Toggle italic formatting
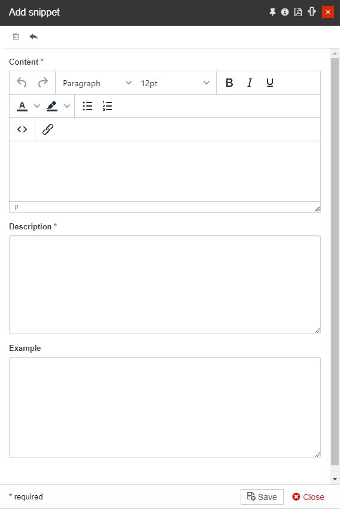The height and width of the screenshot is (509, 340). pyautogui.click(x=250, y=83)
